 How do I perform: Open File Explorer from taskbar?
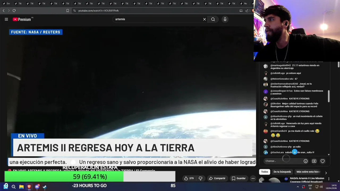pyautogui.click(x=21, y=187)
